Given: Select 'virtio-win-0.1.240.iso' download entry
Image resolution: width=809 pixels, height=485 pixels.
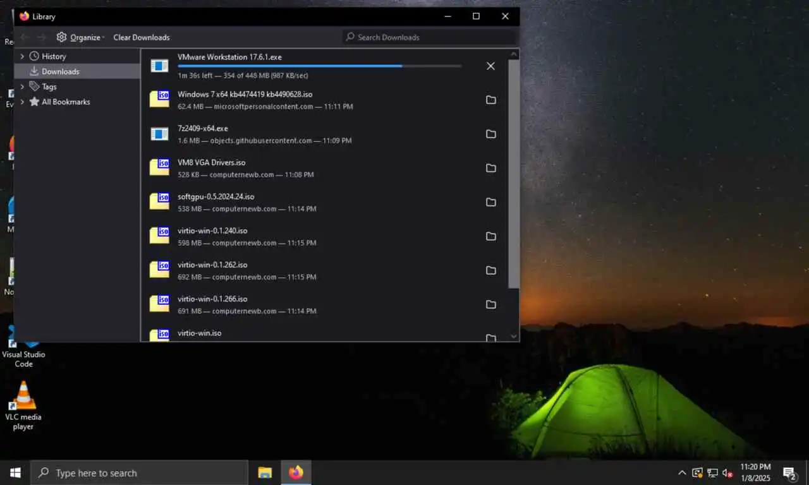Looking at the screenshot, I should 324,236.
